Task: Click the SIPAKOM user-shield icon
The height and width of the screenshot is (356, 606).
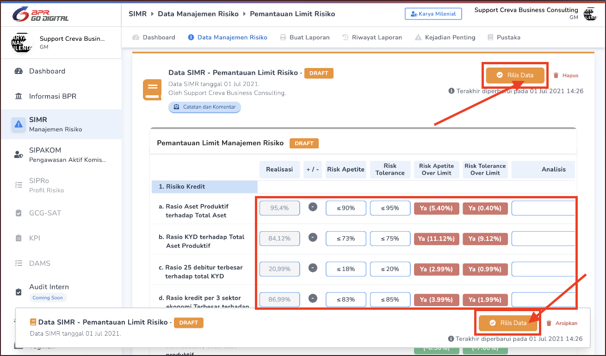Action: pos(19,154)
